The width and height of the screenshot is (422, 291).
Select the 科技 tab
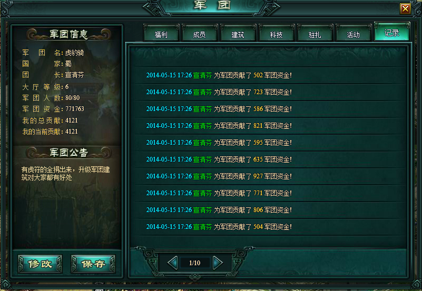coord(277,34)
